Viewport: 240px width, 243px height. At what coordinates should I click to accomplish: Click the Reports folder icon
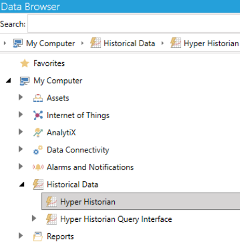click(x=38, y=236)
